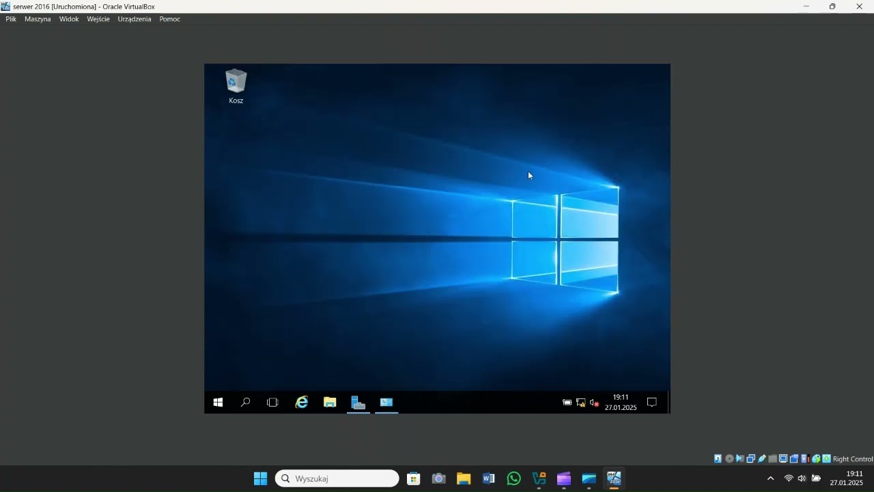Click the VirtualBox CPU virtualization indicator
The height and width of the screenshot is (492, 874).
point(805,459)
